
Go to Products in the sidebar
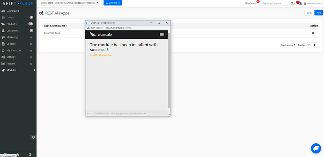point(11,24)
